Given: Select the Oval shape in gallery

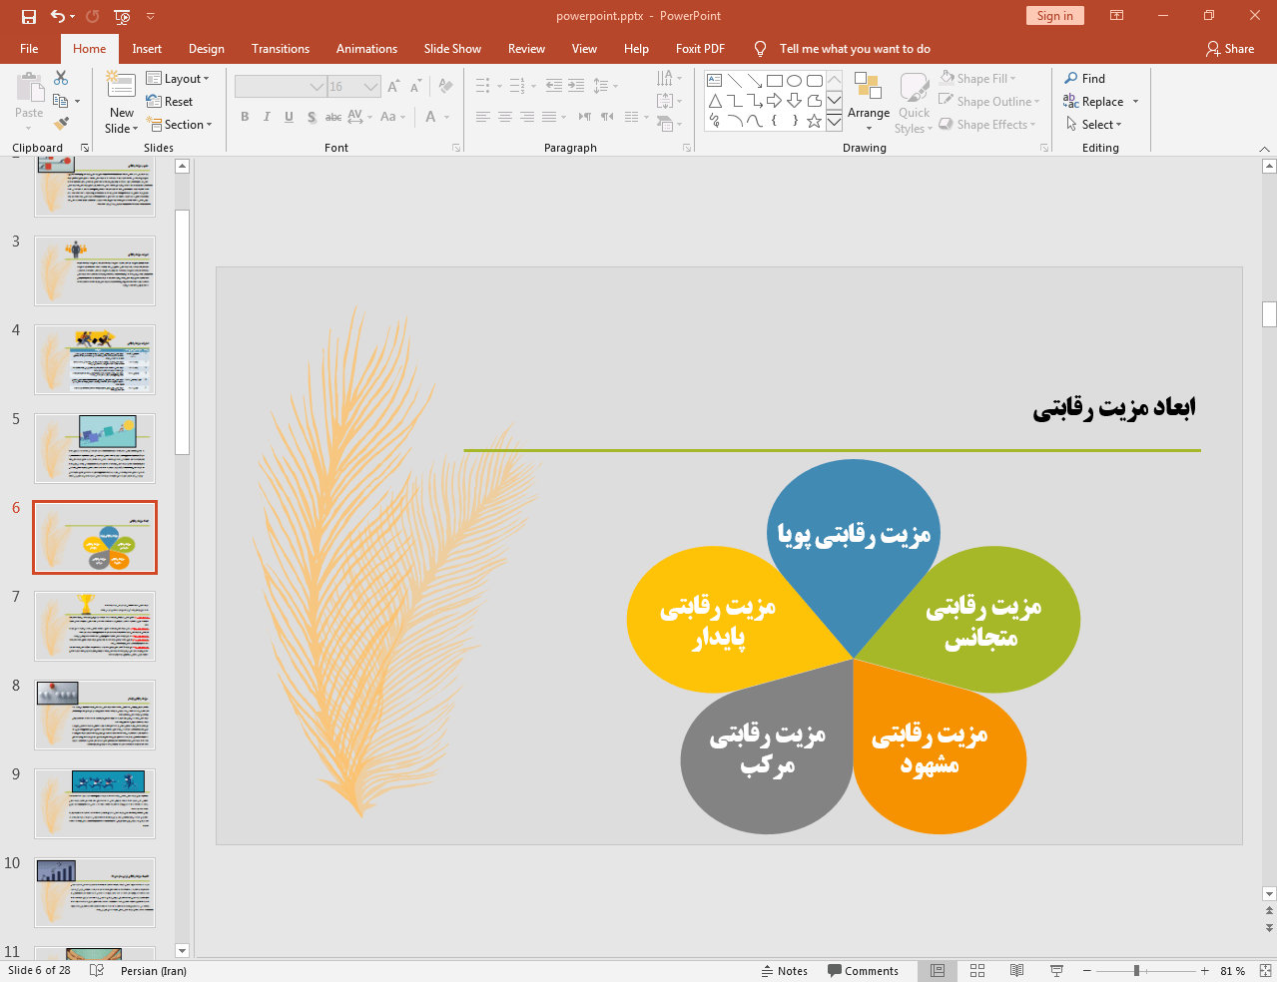Looking at the screenshot, I should coord(794,81).
